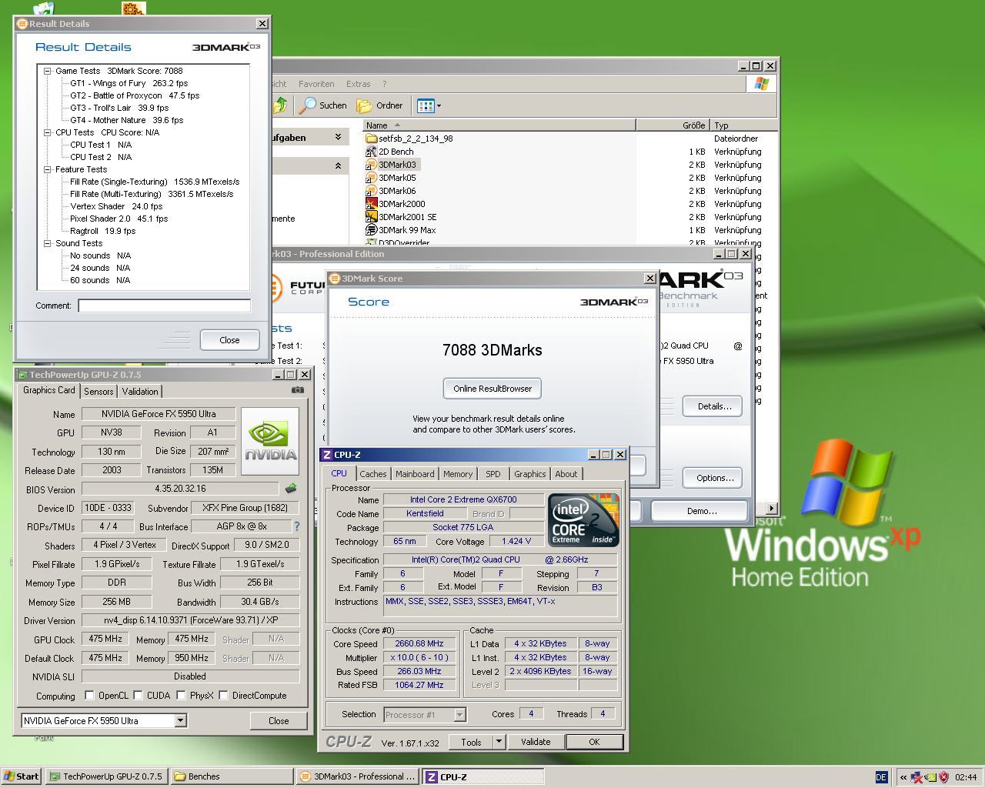
Task: Open the Bus Interface question mark help
Action: point(296,526)
